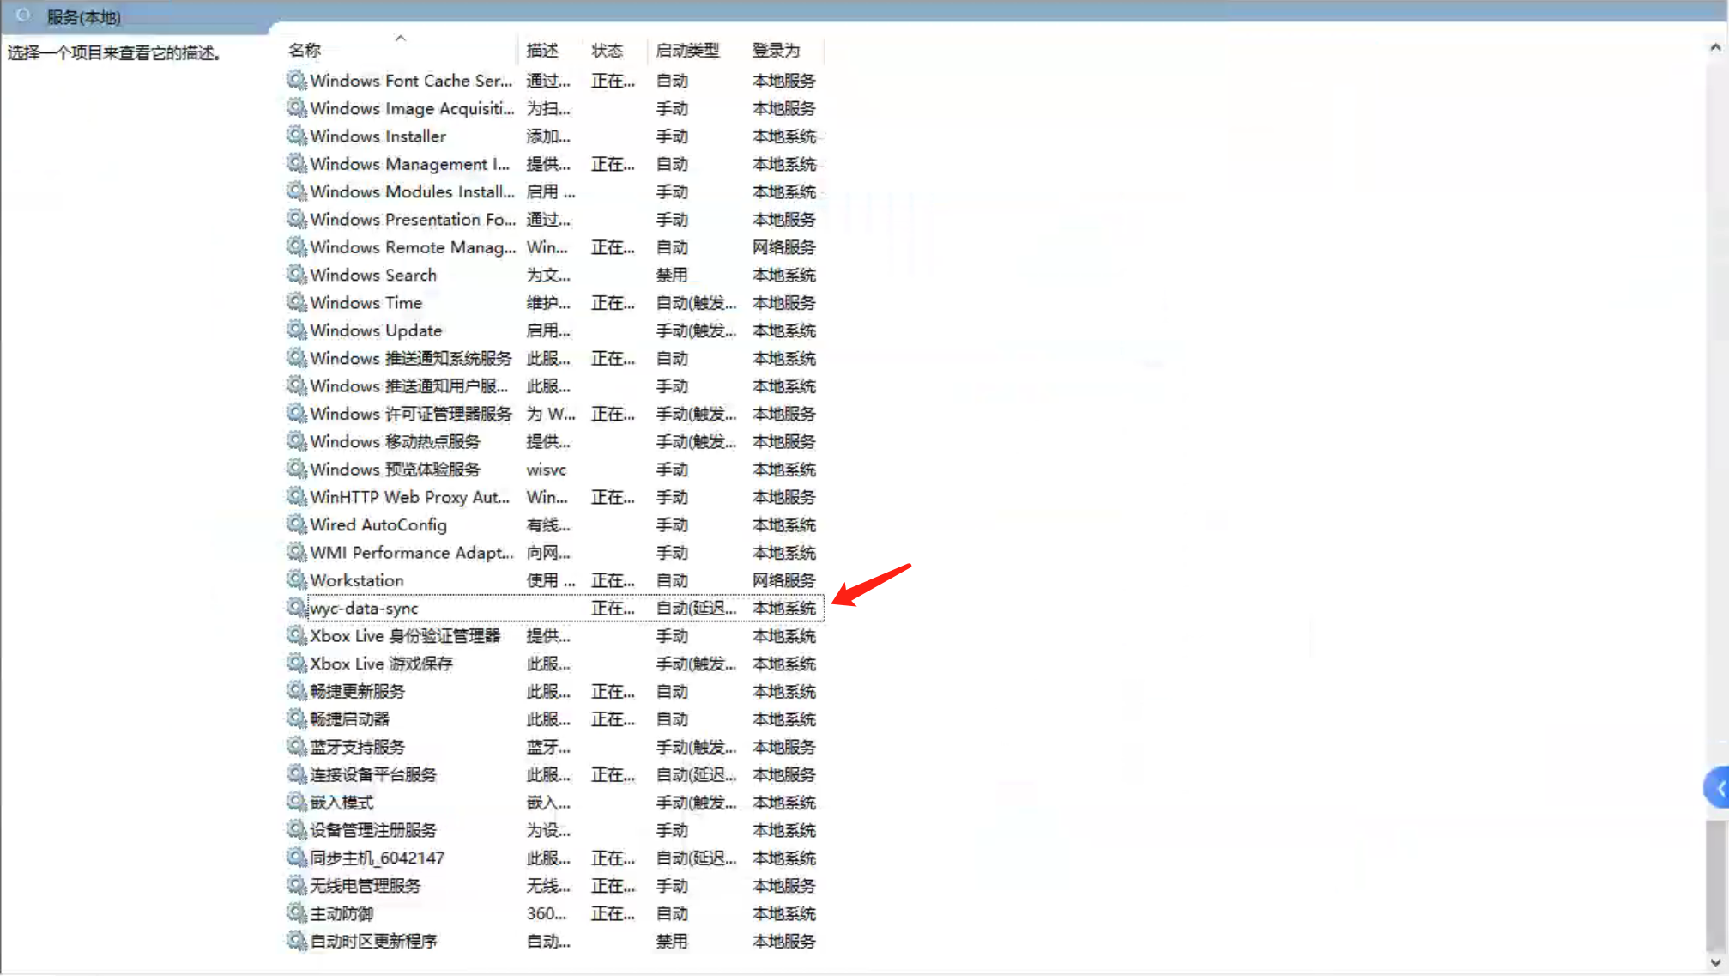This screenshot has width=1729, height=976.
Task: Click the gear icon beside Windows Search
Action: pyautogui.click(x=296, y=275)
